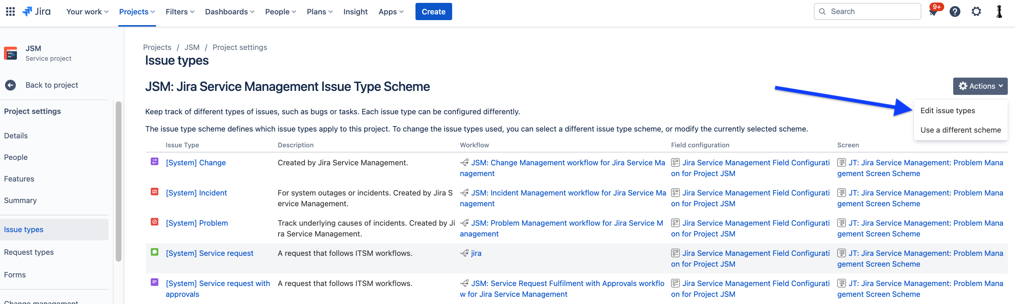Open the help question mark icon

tap(955, 12)
